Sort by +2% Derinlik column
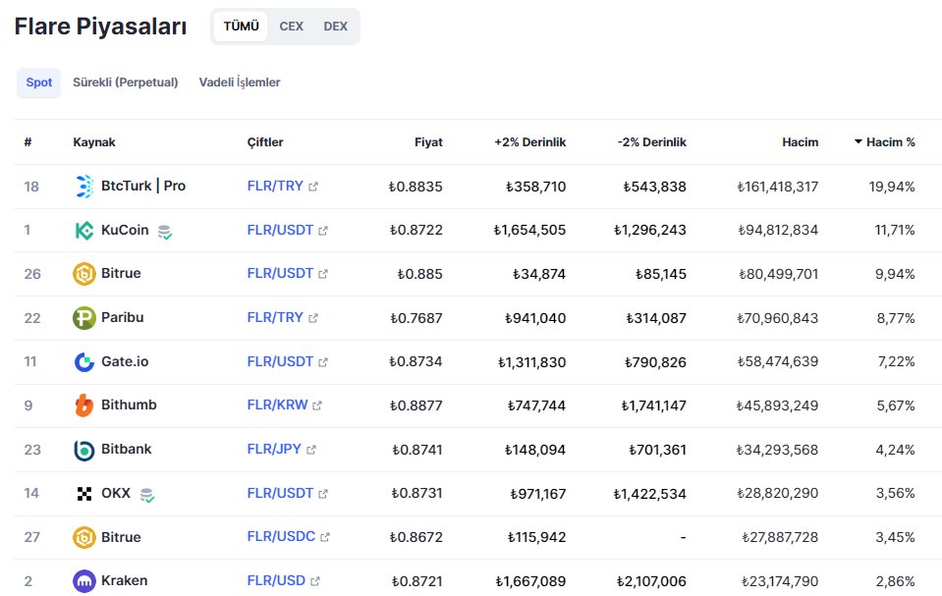 pyautogui.click(x=529, y=142)
